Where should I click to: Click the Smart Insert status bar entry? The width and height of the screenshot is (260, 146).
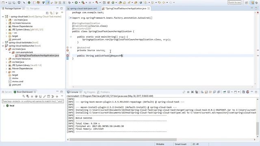(180, 144)
